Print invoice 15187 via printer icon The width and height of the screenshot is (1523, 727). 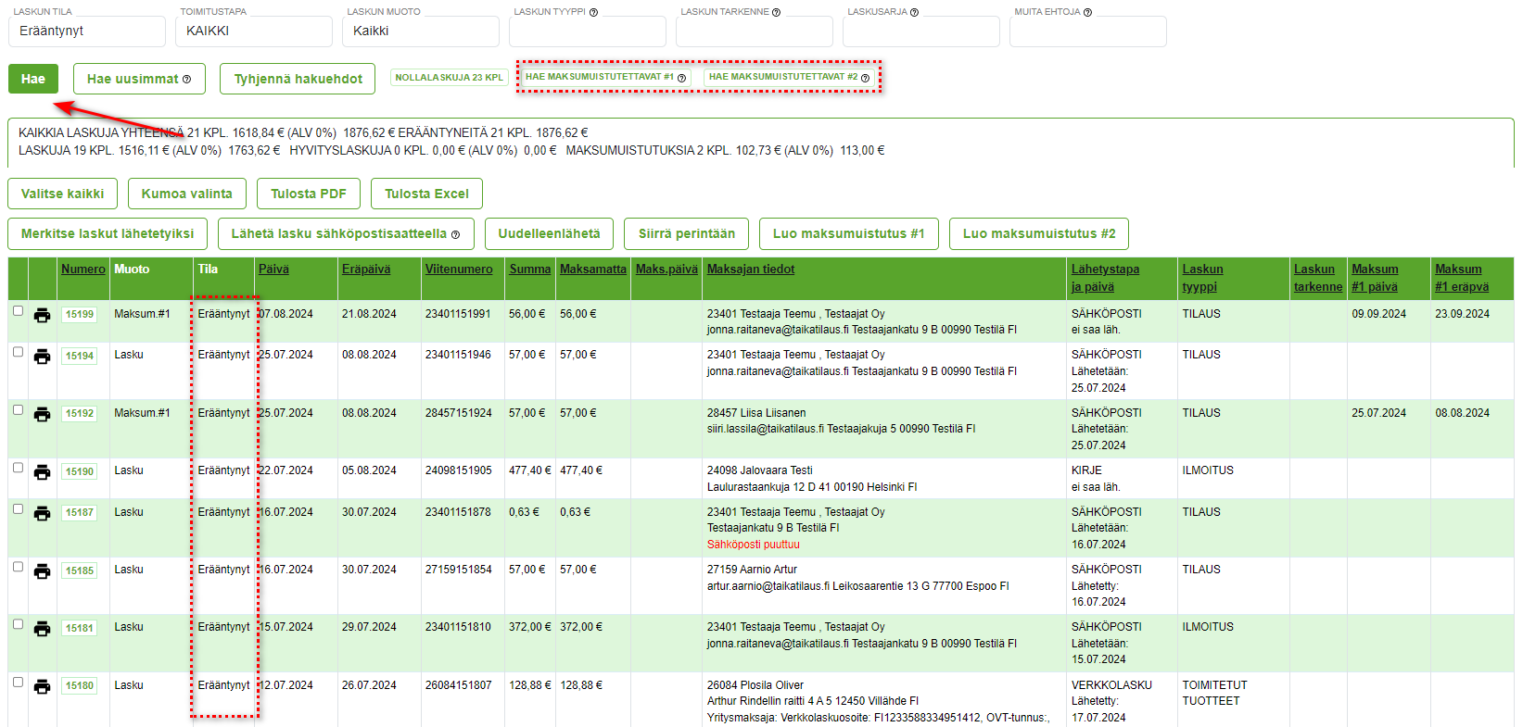42,514
